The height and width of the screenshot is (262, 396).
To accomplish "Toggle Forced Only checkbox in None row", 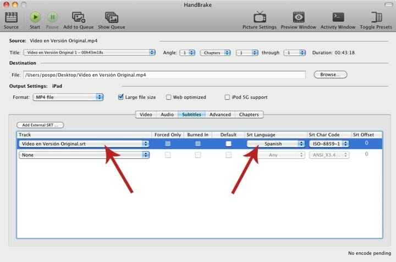I will click(168, 155).
